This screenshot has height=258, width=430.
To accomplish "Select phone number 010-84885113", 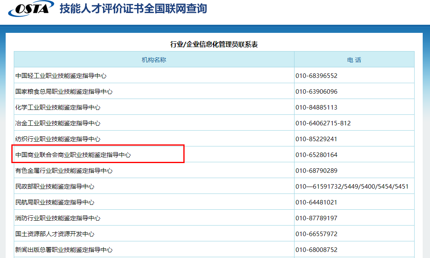I will coord(316,107).
